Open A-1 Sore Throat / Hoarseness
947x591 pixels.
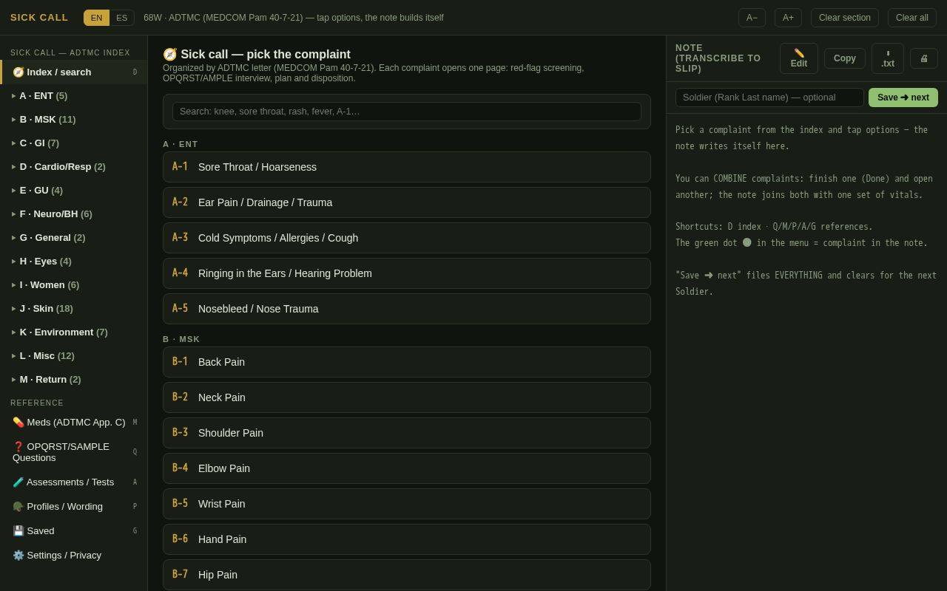click(x=407, y=167)
